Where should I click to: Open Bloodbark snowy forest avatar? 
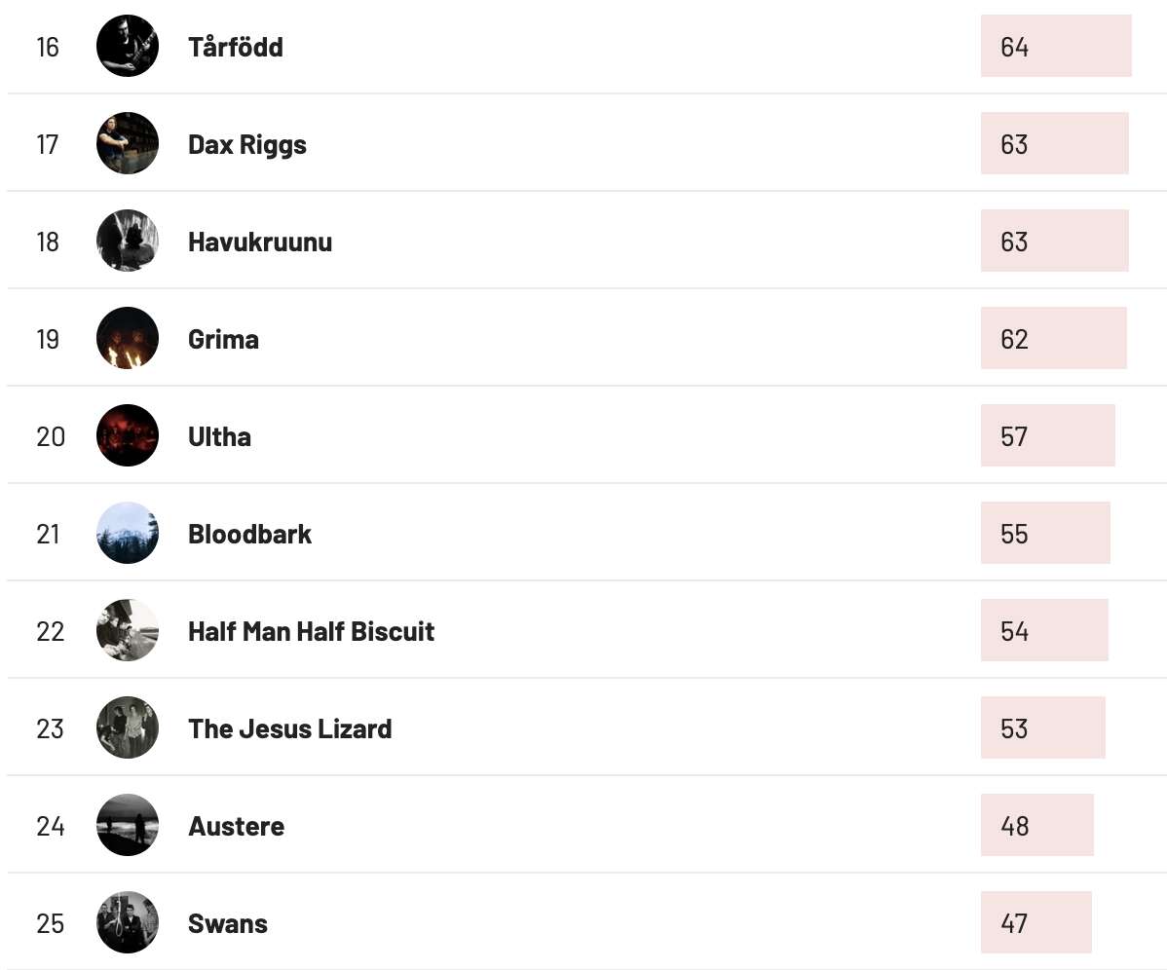128,534
